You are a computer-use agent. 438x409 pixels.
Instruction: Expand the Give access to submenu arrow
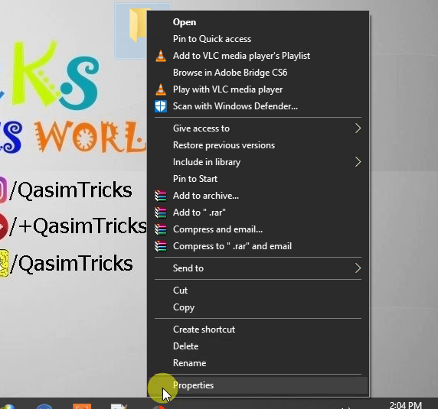tap(358, 128)
